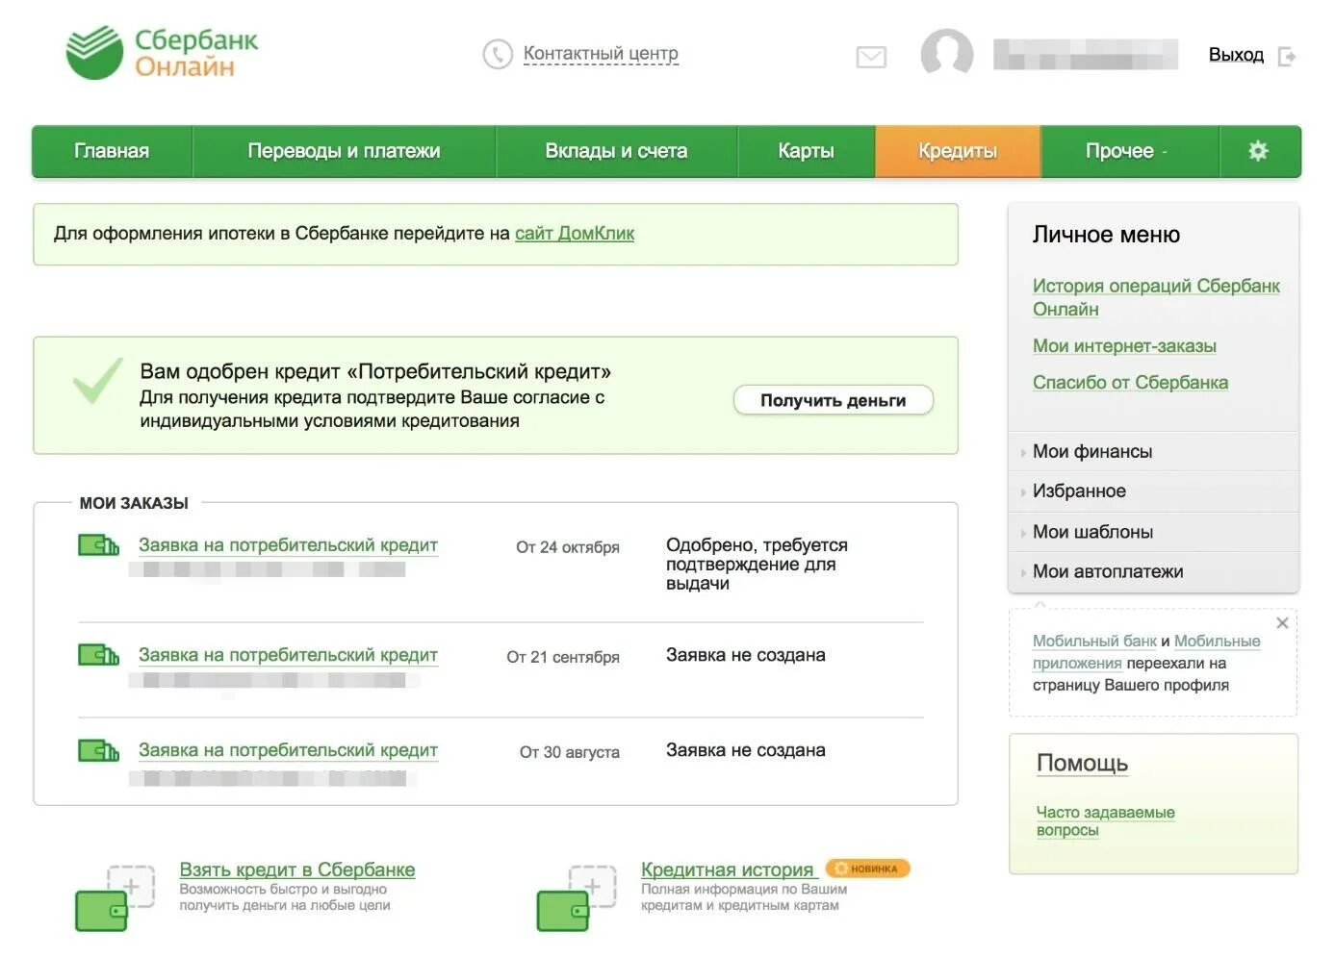Open Мои интернет-заказы link
1335x957 pixels.
click(x=1124, y=346)
